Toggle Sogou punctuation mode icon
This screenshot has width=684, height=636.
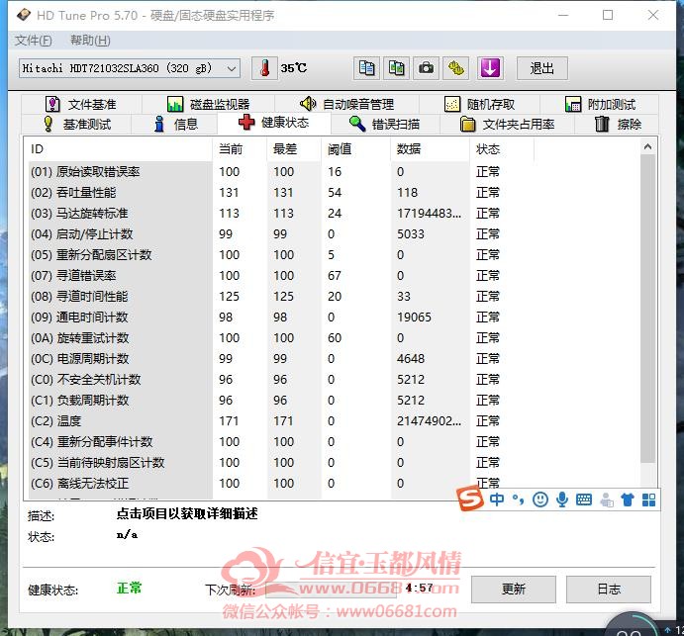click(x=519, y=500)
